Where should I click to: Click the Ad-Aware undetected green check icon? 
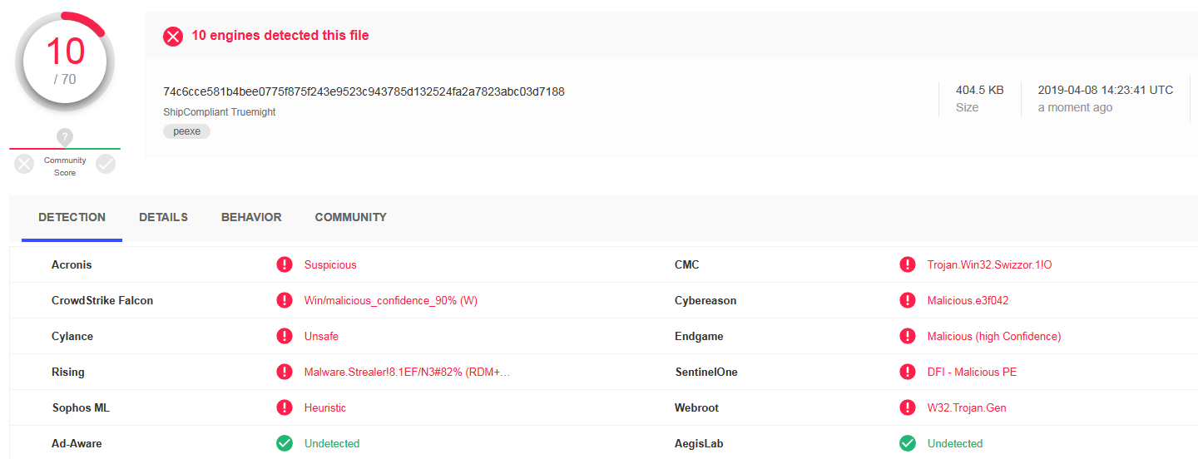(285, 444)
